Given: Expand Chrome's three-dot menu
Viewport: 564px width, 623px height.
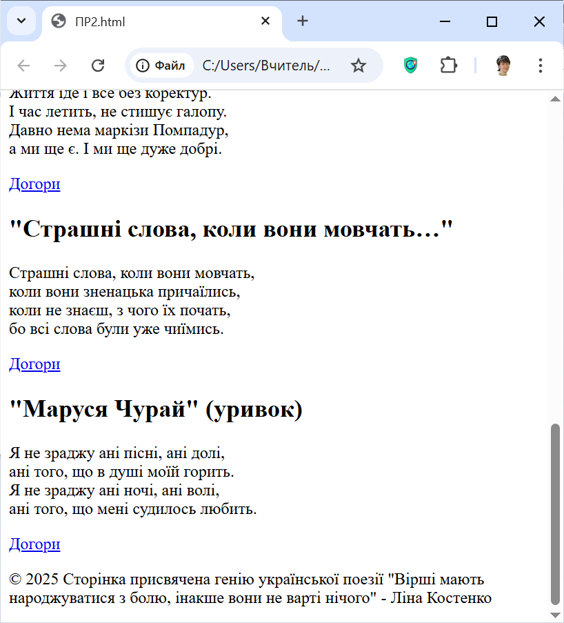Looking at the screenshot, I should pos(541,66).
